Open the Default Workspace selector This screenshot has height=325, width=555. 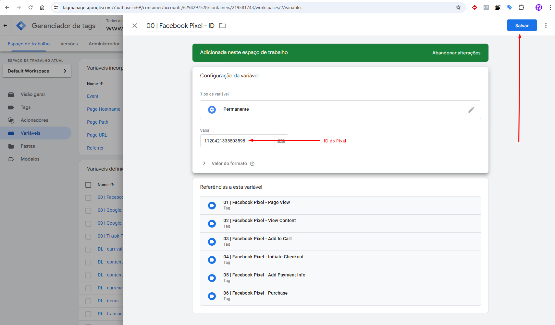tap(37, 71)
